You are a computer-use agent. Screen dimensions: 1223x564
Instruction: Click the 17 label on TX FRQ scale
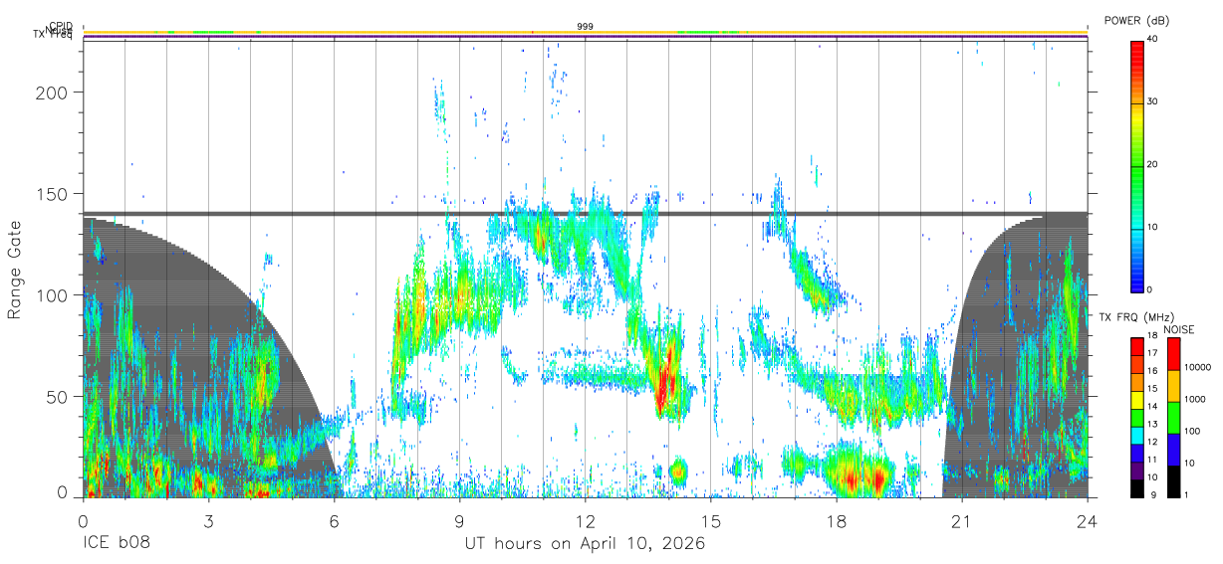[1152, 353]
